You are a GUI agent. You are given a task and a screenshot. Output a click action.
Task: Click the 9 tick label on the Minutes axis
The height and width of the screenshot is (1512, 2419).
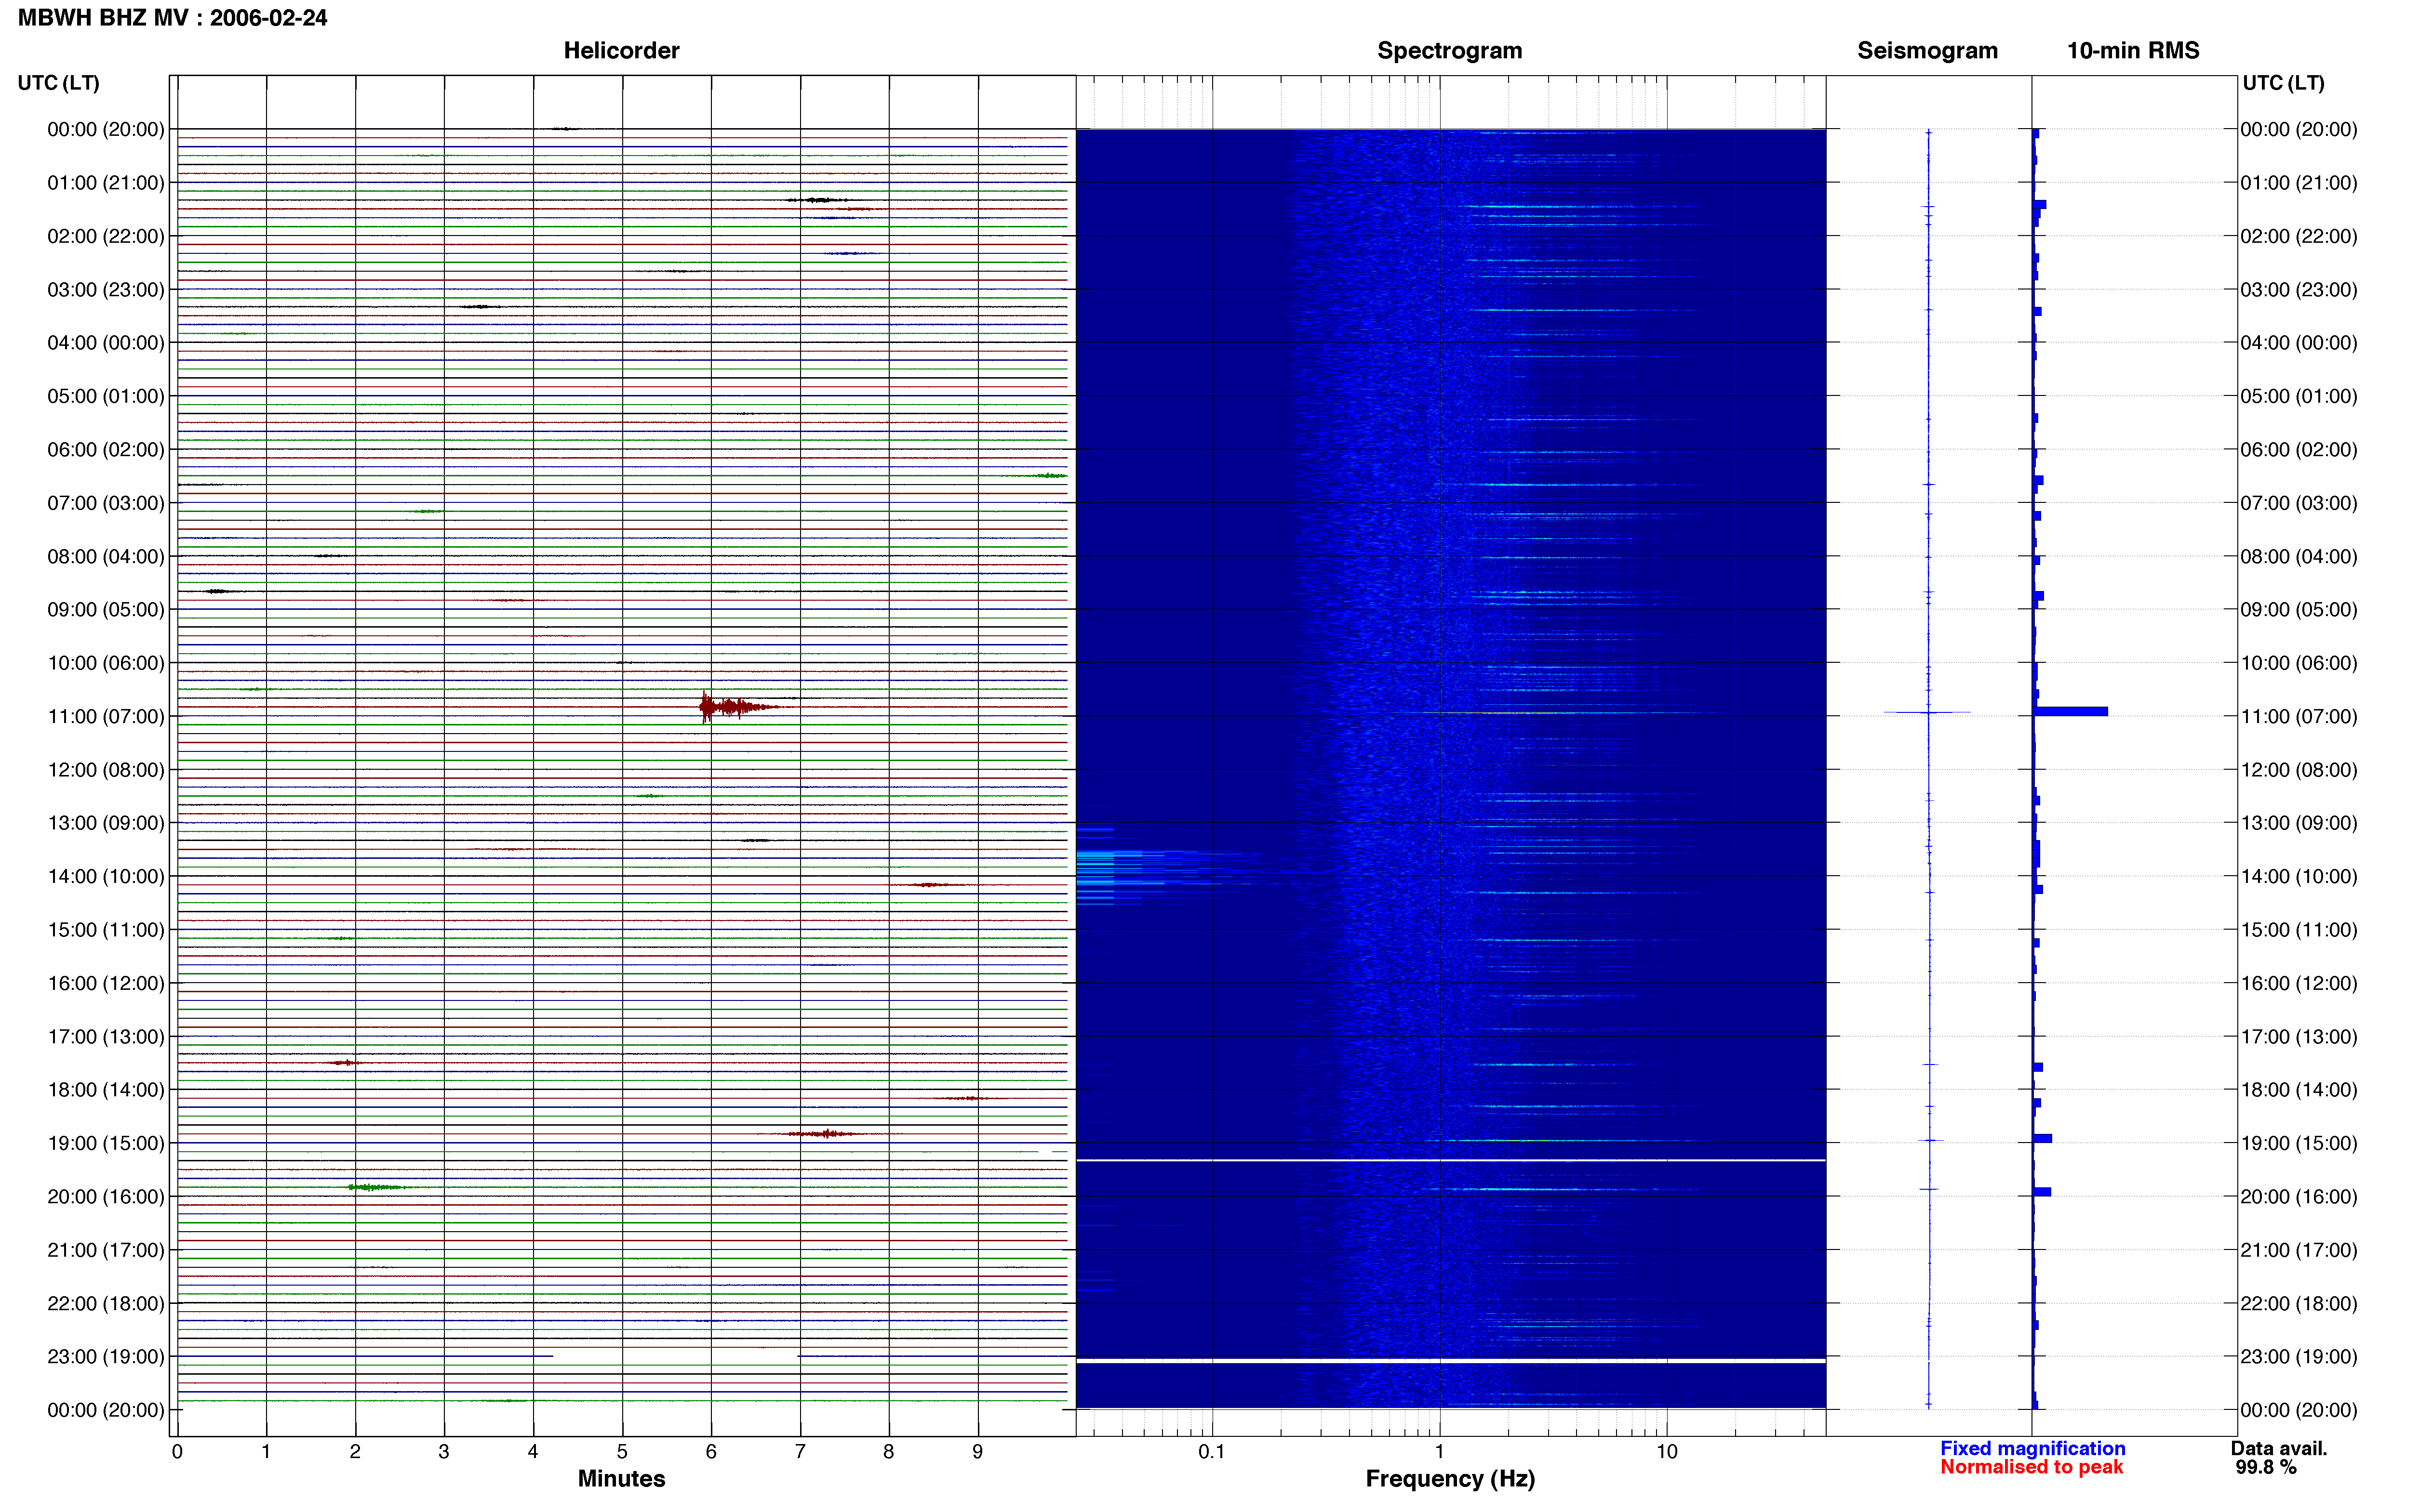[977, 1451]
